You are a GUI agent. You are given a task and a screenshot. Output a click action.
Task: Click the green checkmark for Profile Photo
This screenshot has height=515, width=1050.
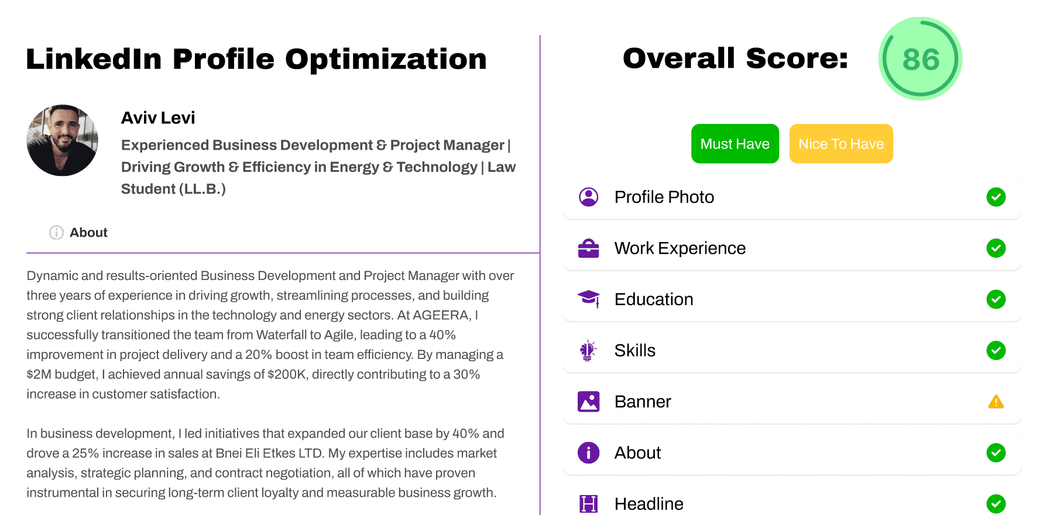coord(996,197)
